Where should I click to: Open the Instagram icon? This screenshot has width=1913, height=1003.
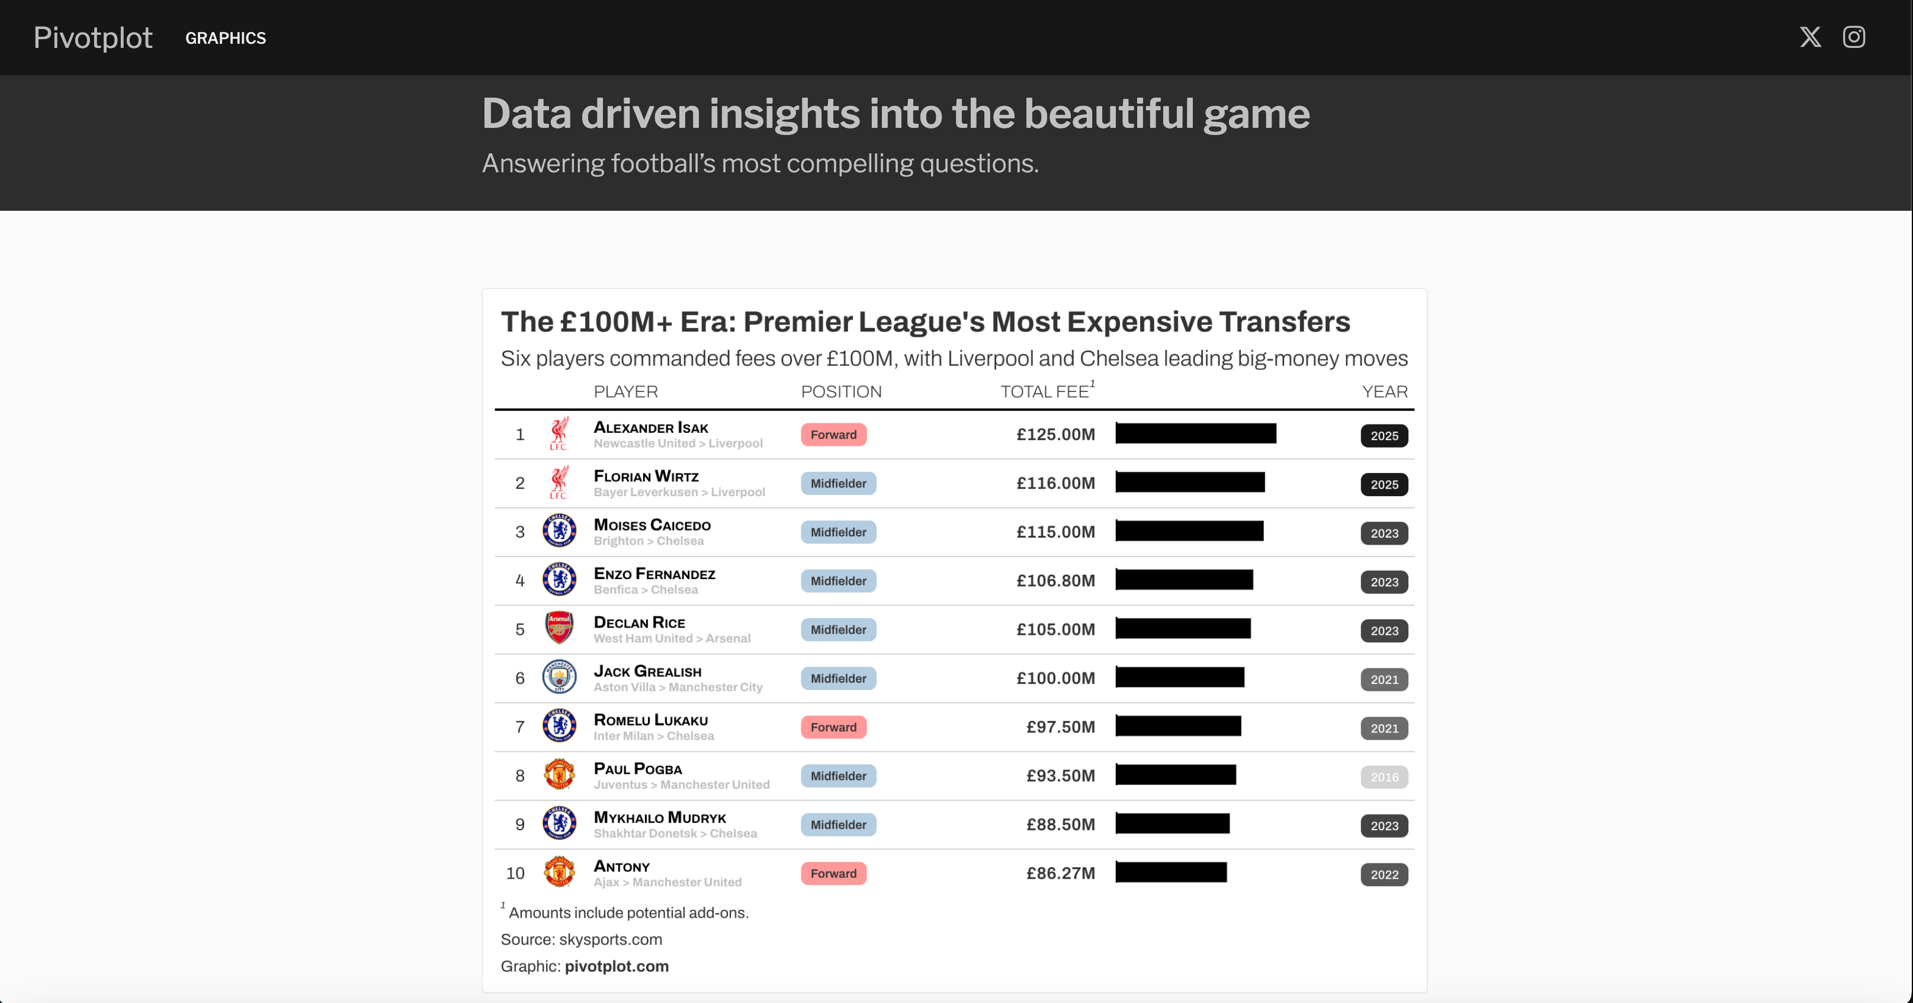(1854, 37)
